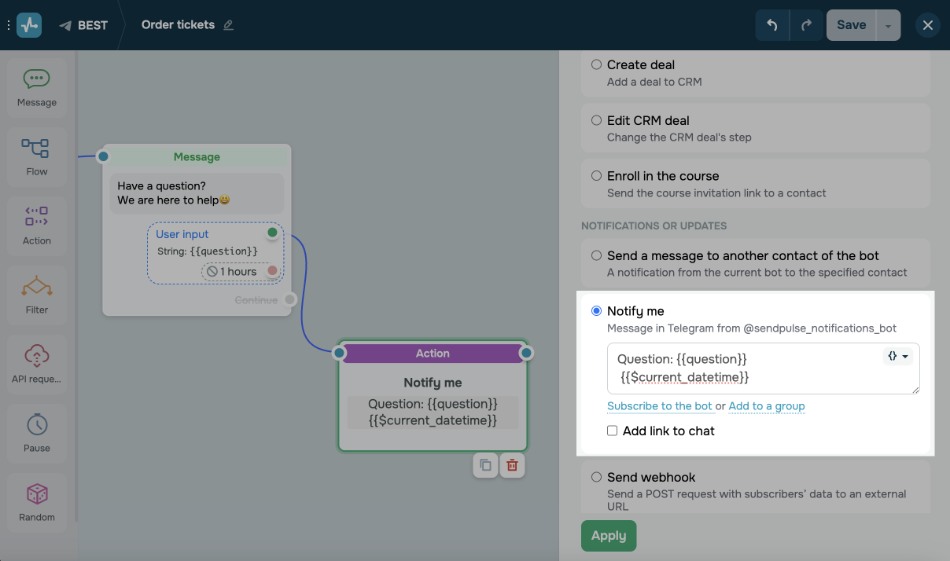Select the Filter block tool
Image resolution: width=950 pixels, height=561 pixels.
36,295
